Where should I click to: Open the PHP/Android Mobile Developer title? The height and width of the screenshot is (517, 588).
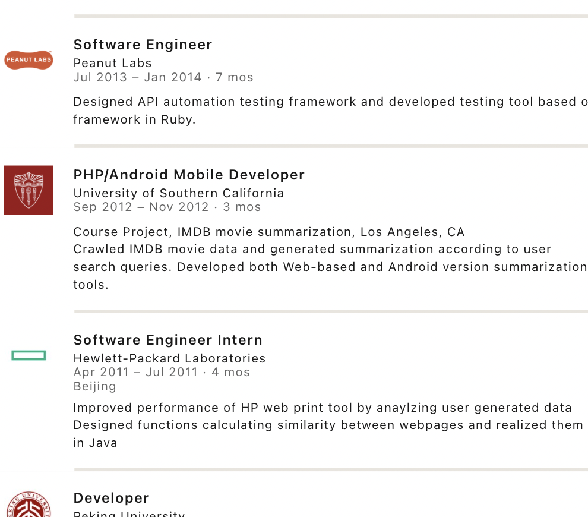[189, 175]
